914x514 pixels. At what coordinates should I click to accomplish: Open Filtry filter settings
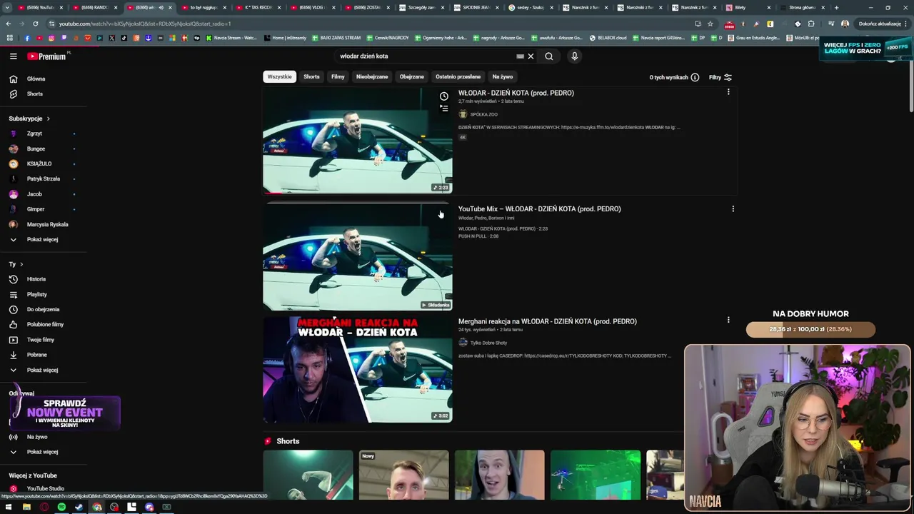(x=720, y=77)
